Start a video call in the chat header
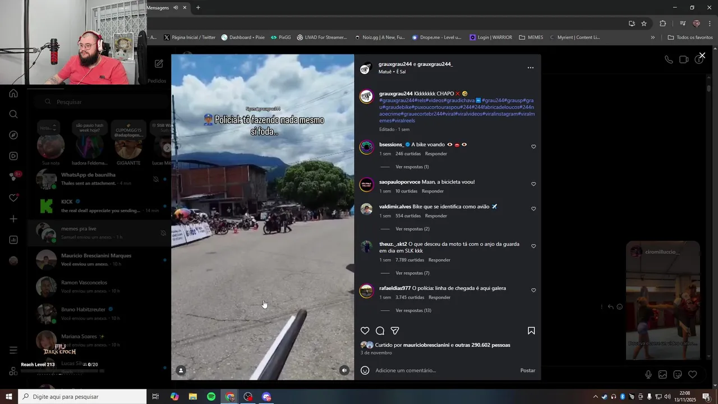The image size is (718, 404). coord(684,59)
